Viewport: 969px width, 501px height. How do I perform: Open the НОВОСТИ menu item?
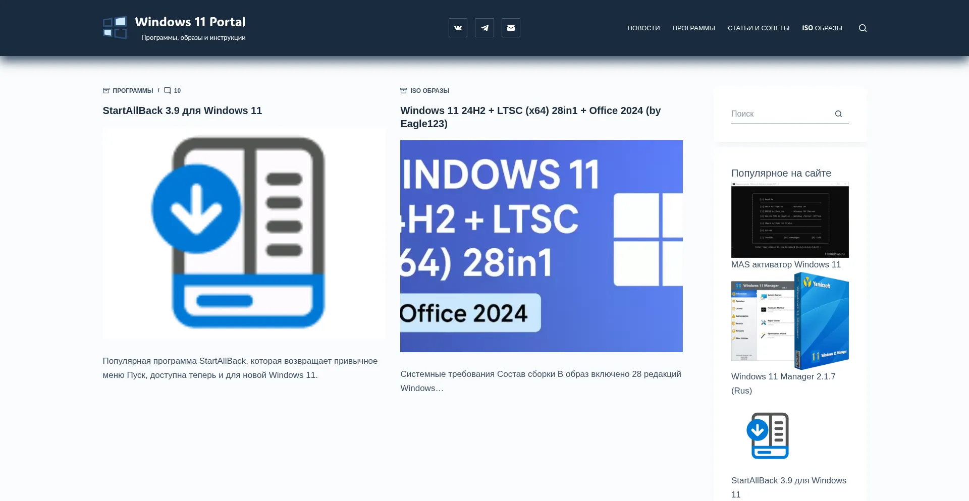643,28
